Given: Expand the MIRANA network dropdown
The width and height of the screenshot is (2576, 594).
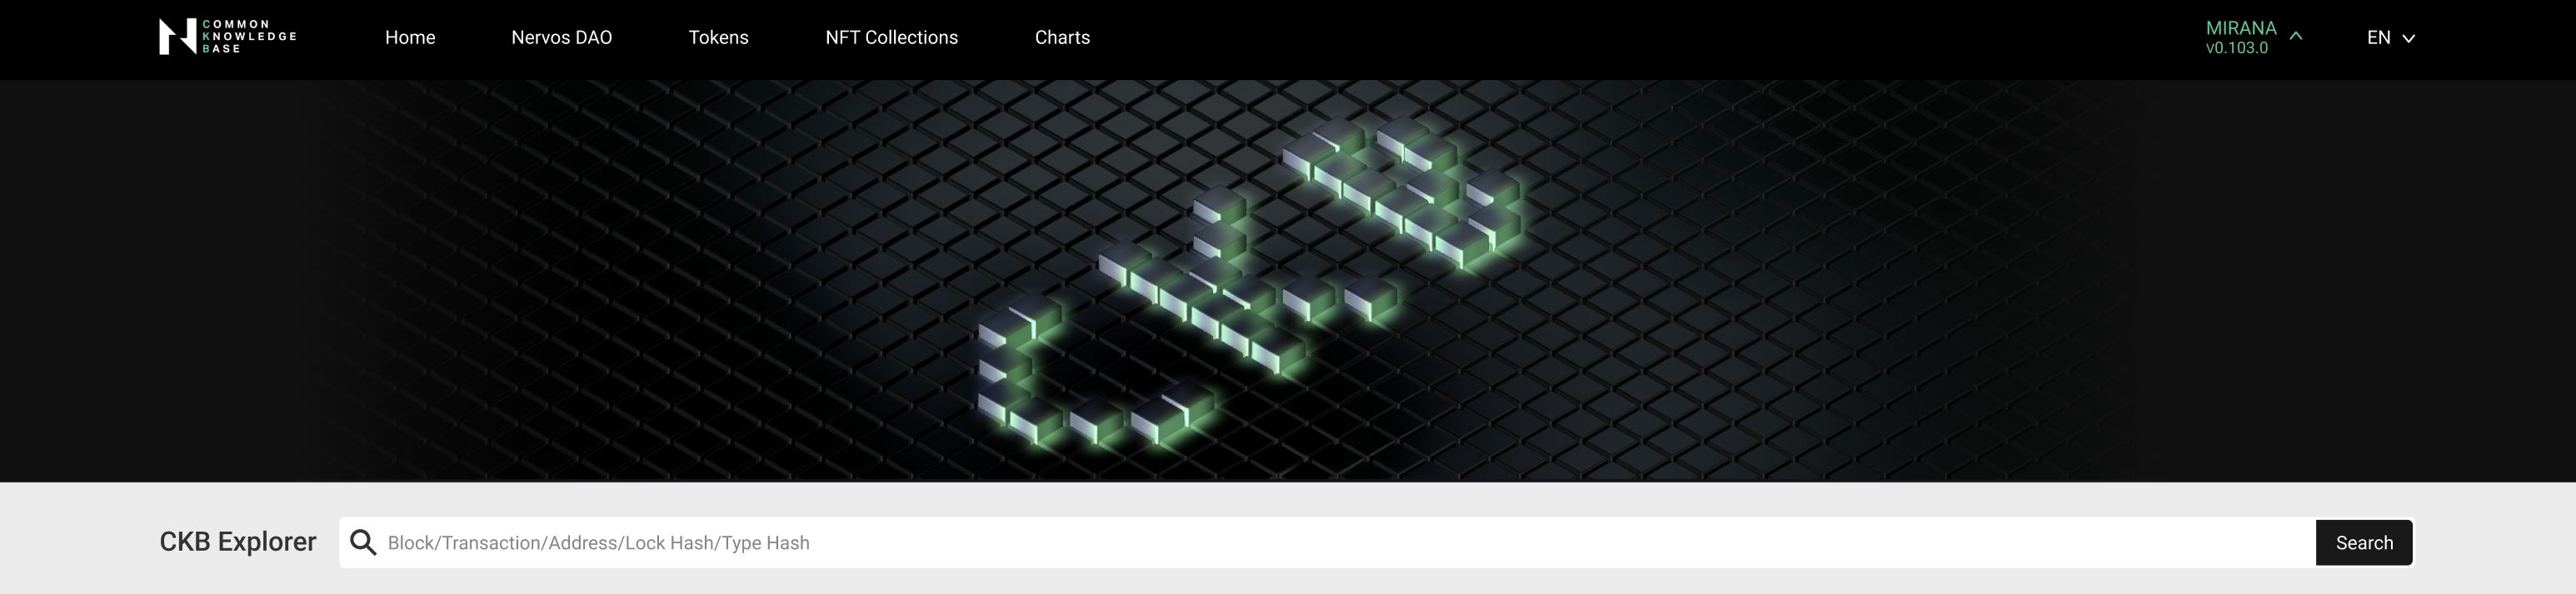Looking at the screenshot, I should click(2253, 37).
